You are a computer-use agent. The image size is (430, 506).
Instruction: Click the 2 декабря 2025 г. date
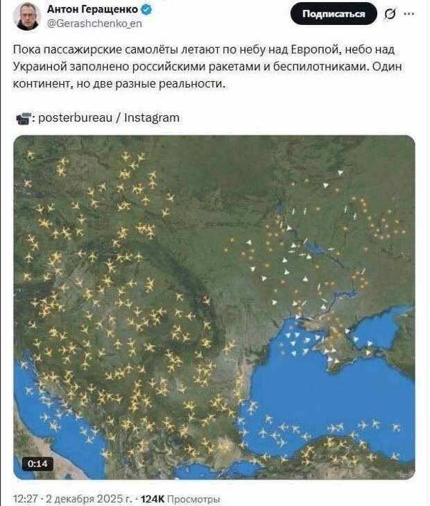click(87, 498)
